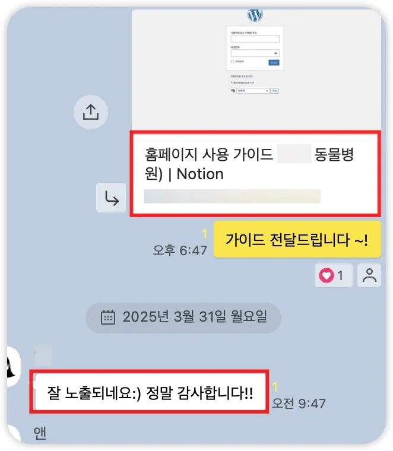Tick the remember-me checkbox in WordPress preview
The width and height of the screenshot is (393, 451).
point(232,62)
